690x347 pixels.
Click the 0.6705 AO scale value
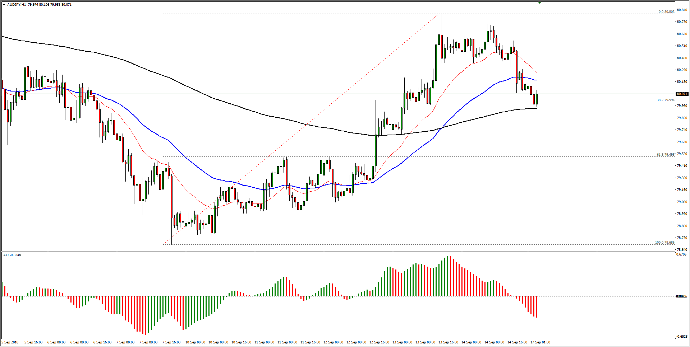pos(681,254)
